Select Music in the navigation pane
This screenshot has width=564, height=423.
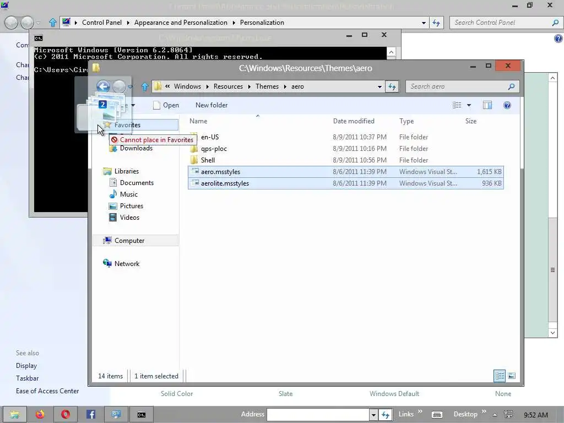(129, 194)
